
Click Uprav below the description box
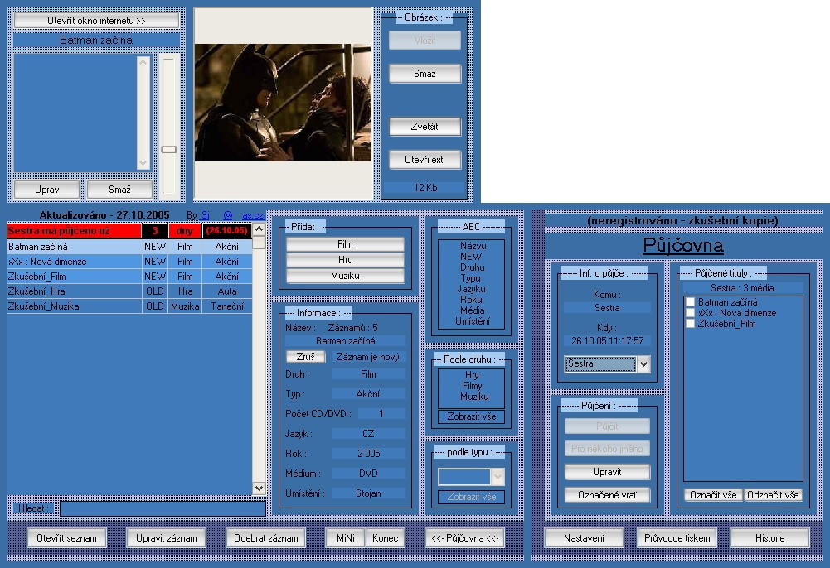point(46,189)
